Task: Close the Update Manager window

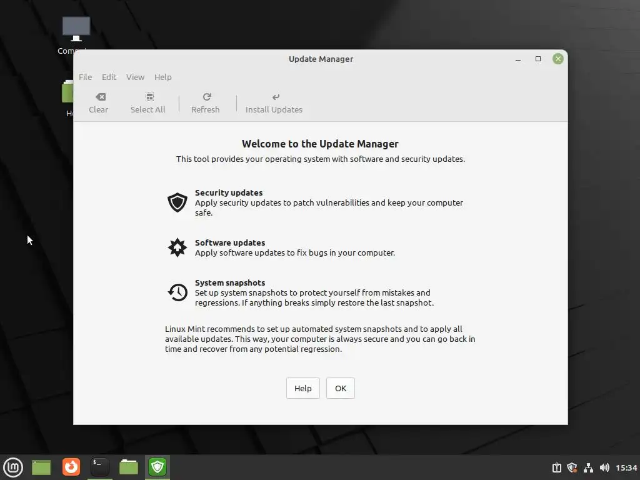Action: (558, 59)
